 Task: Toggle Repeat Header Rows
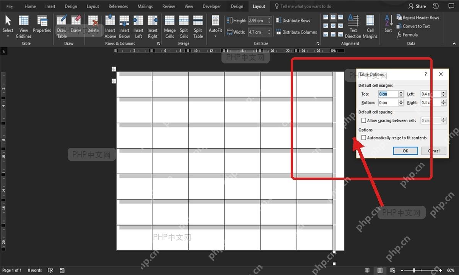click(418, 18)
